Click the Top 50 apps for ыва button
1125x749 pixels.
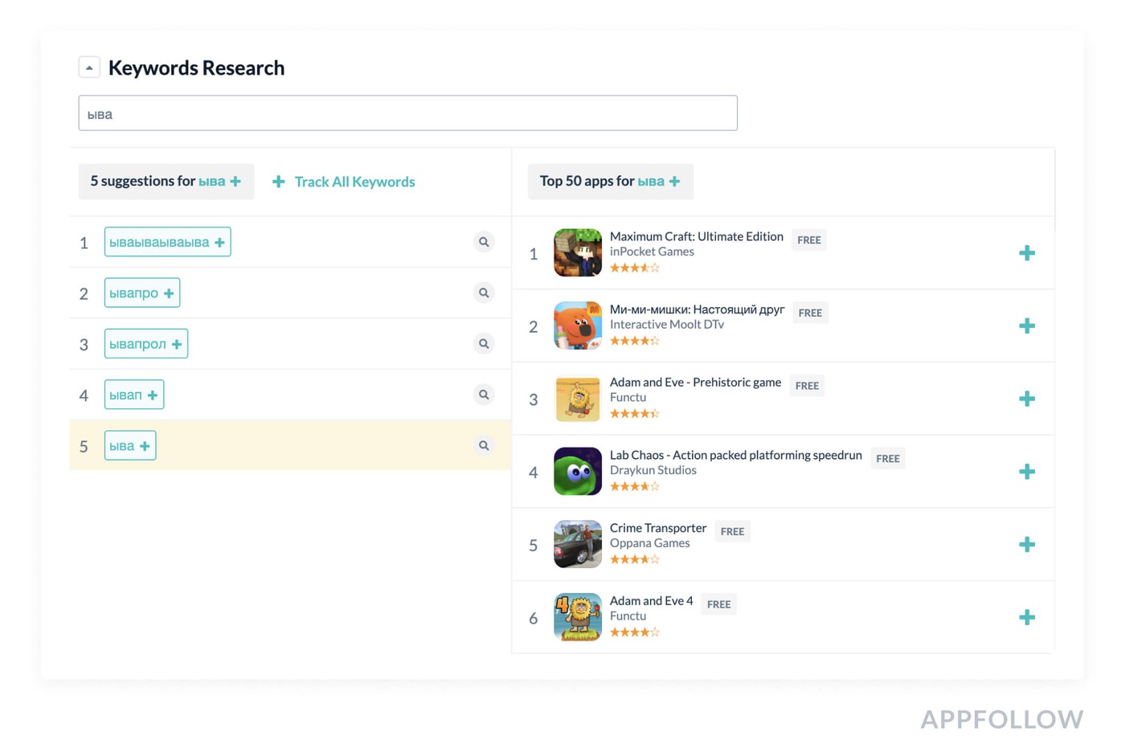(610, 182)
